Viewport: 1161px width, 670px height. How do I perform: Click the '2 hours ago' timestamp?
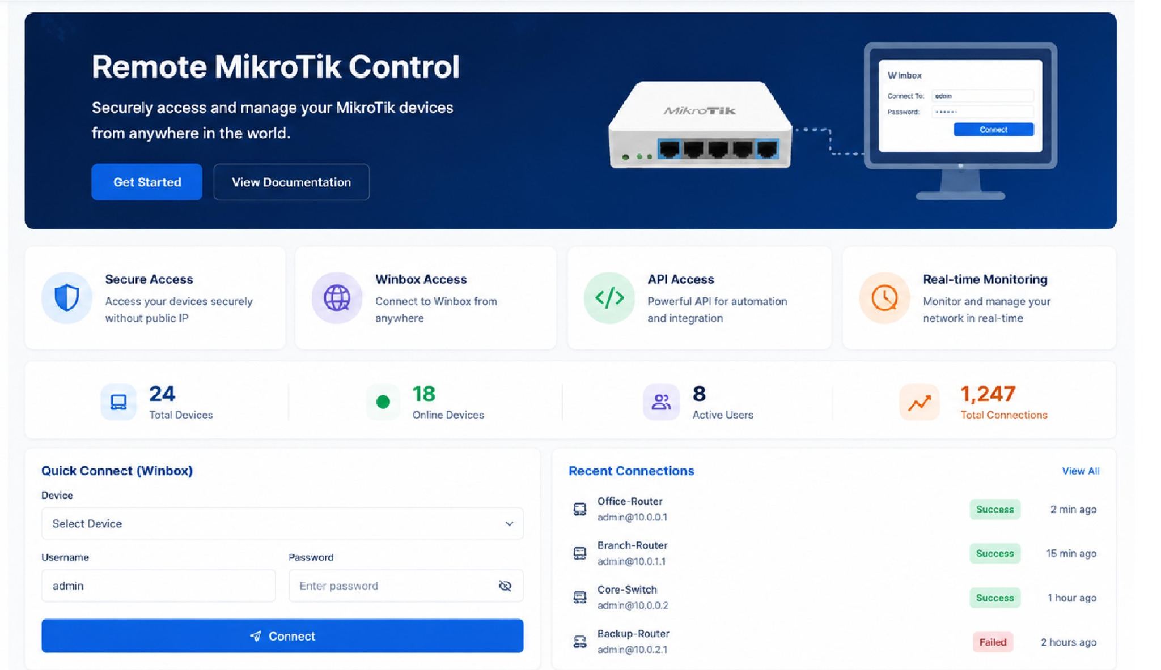(1069, 642)
